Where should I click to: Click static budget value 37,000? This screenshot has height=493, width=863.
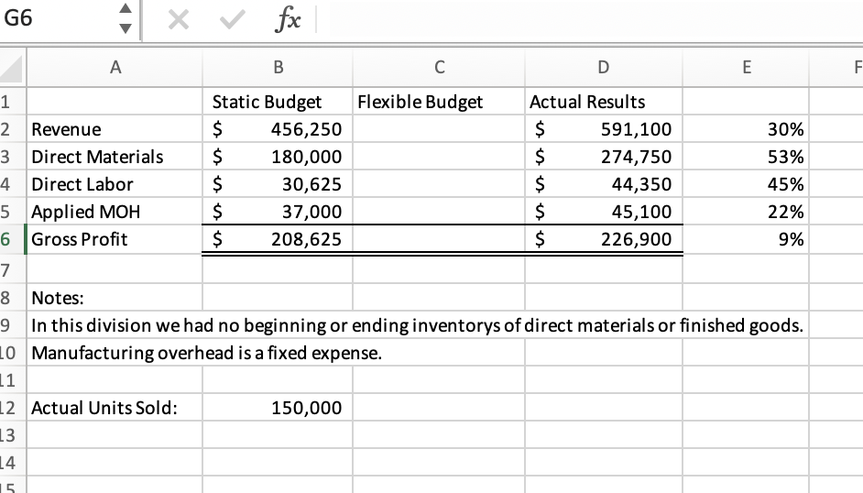pos(278,212)
